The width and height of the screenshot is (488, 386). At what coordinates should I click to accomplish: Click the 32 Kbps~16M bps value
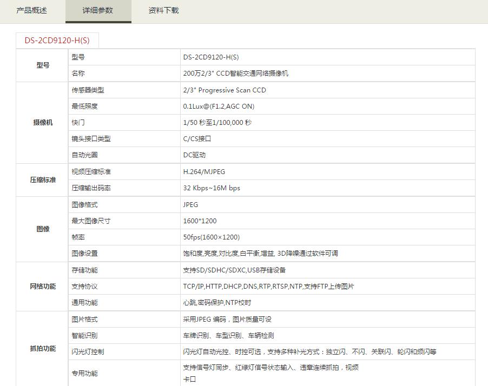pyautogui.click(x=212, y=188)
